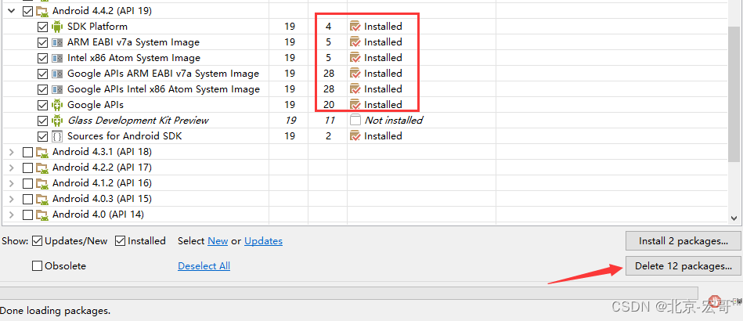This screenshot has height=321, width=743.
Task: Expand the Android 4.1.2 (API 16) group
Action: click(12, 183)
